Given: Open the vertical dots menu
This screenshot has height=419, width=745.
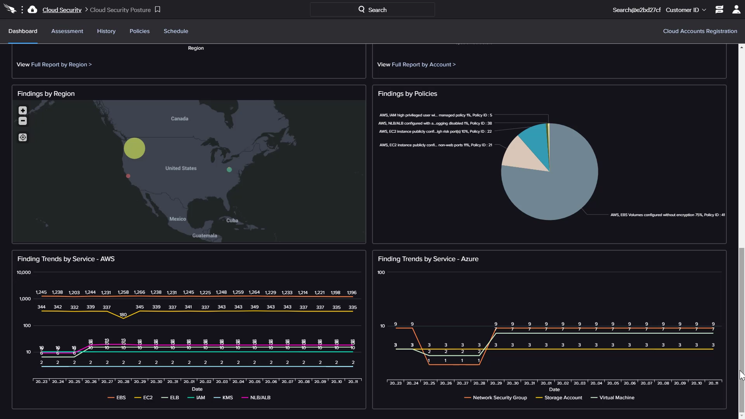Looking at the screenshot, I should click(x=22, y=10).
